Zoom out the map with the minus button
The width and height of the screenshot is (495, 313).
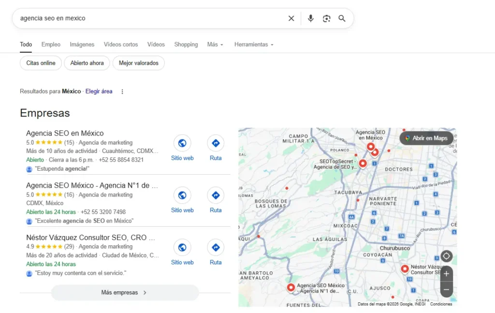[x=446, y=289]
